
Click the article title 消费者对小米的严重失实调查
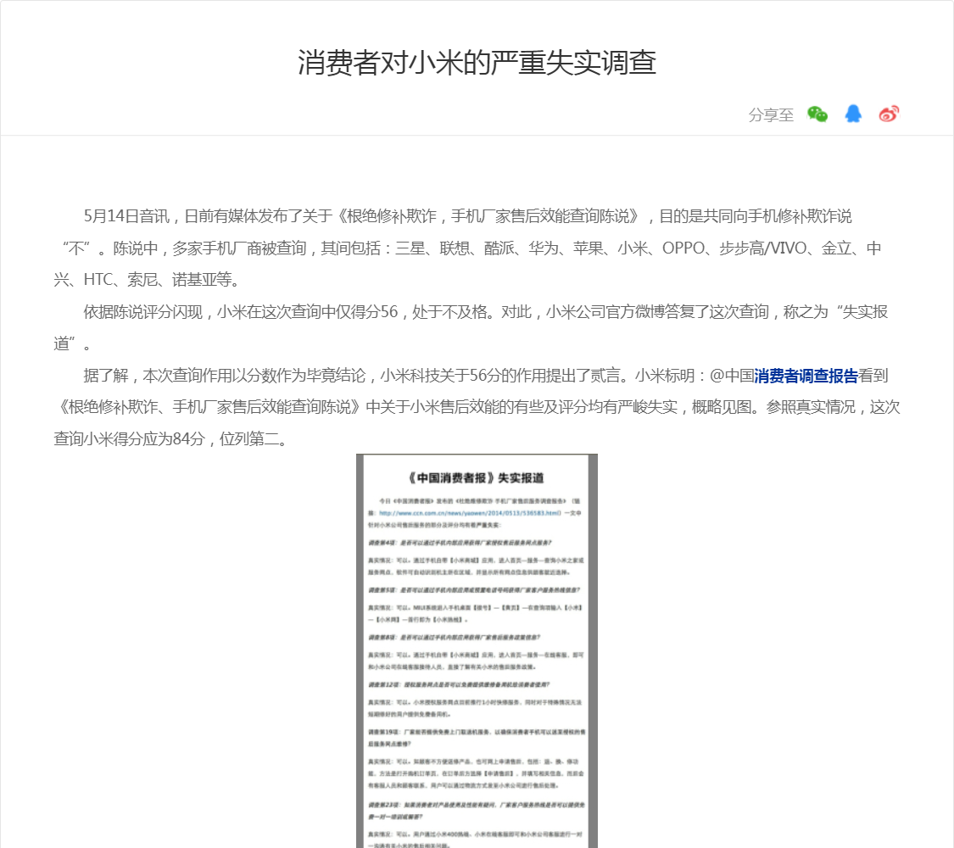pyautogui.click(x=477, y=63)
